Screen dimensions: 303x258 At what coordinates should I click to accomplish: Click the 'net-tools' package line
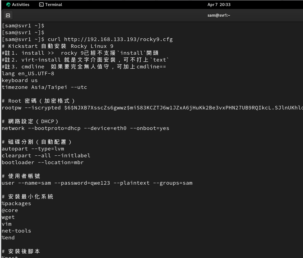pyautogui.click(x=16, y=231)
